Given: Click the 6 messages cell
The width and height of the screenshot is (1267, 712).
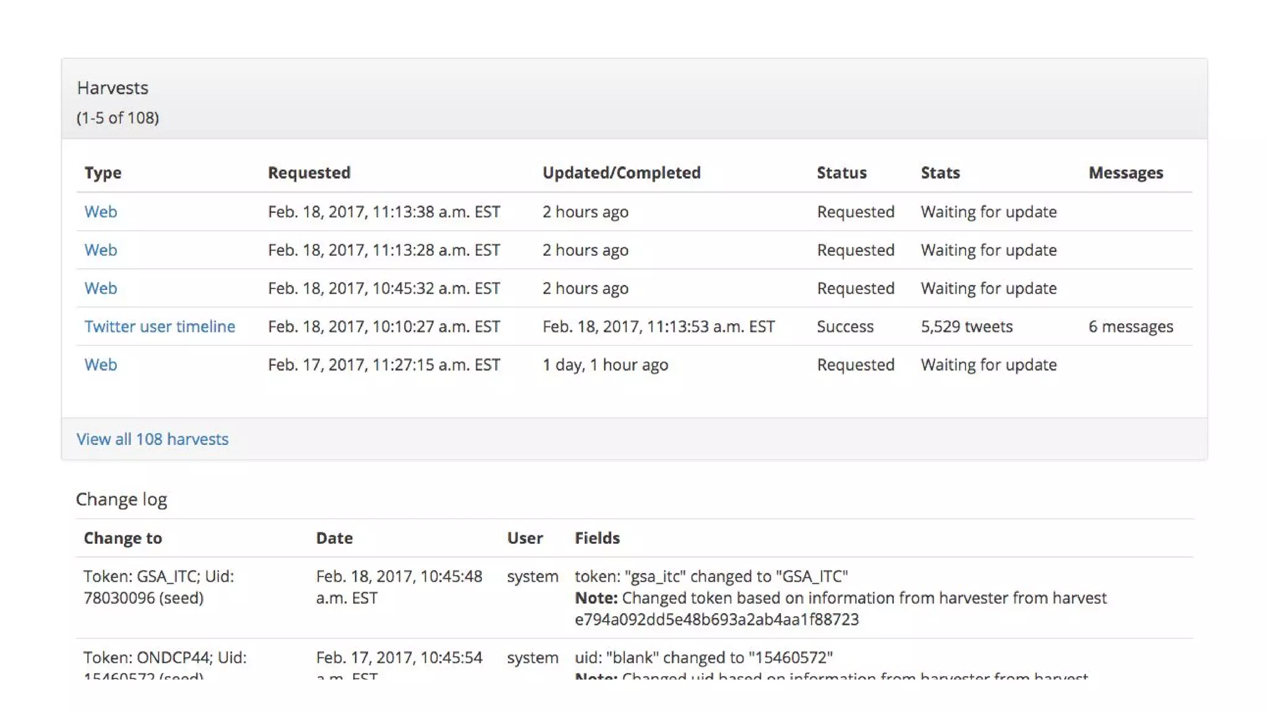Looking at the screenshot, I should point(1130,326).
